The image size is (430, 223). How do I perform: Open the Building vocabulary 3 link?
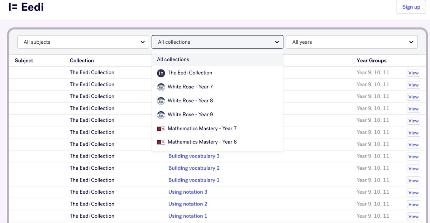[194, 156]
